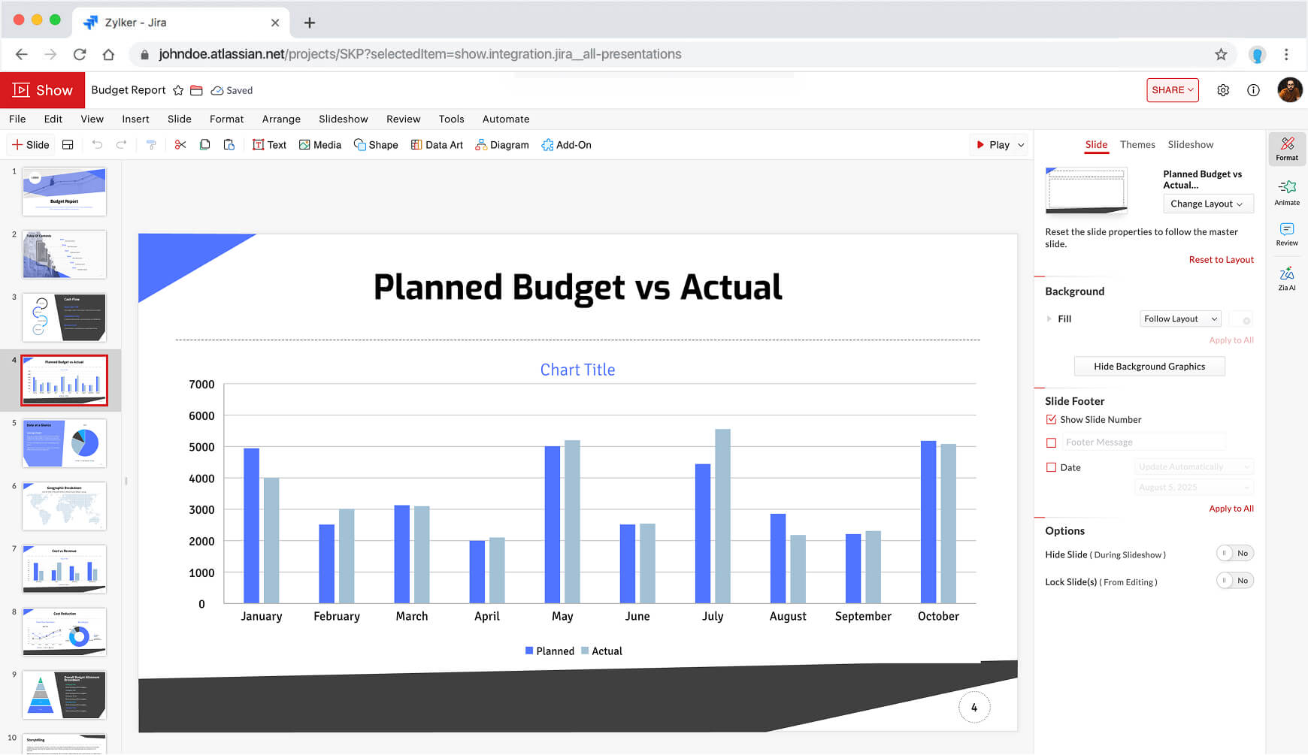This screenshot has height=755, width=1308.
Task: Switch to the Themes tab
Action: click(1137, 144)
